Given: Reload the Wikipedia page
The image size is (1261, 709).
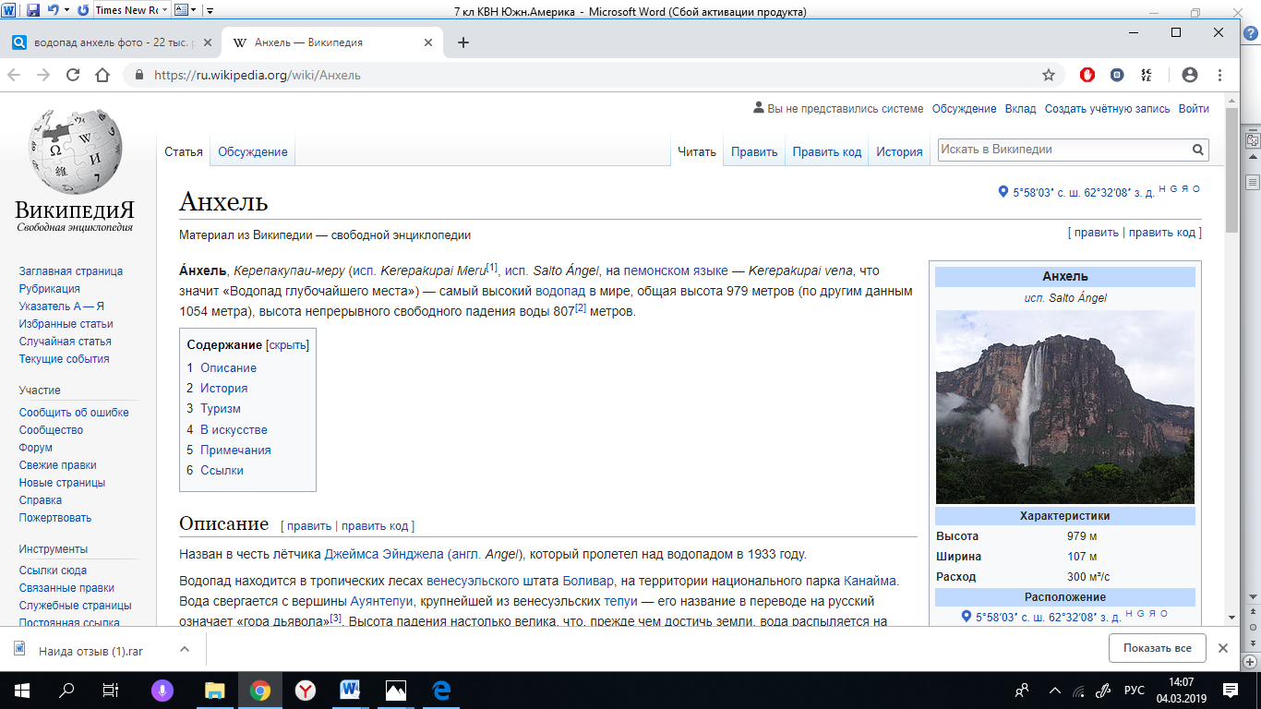Looking at the screenshot, I should (73, 75).
